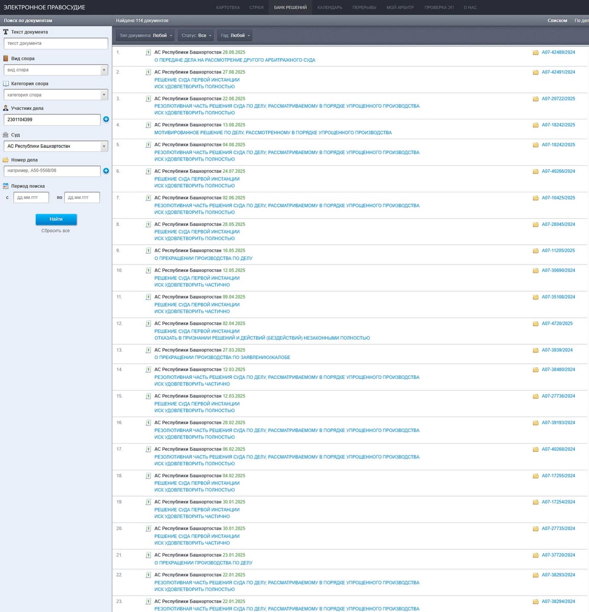Open the Год filter dropdown
Viewport: 589px width, 612px height.
pyautogui.click(x=235, y=36)
